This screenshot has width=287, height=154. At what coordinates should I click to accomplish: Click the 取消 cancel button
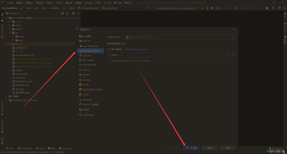tap(210, 148)
